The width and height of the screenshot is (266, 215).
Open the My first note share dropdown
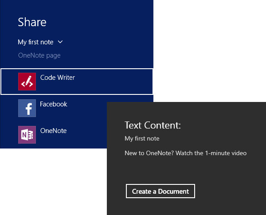point(40,42)
